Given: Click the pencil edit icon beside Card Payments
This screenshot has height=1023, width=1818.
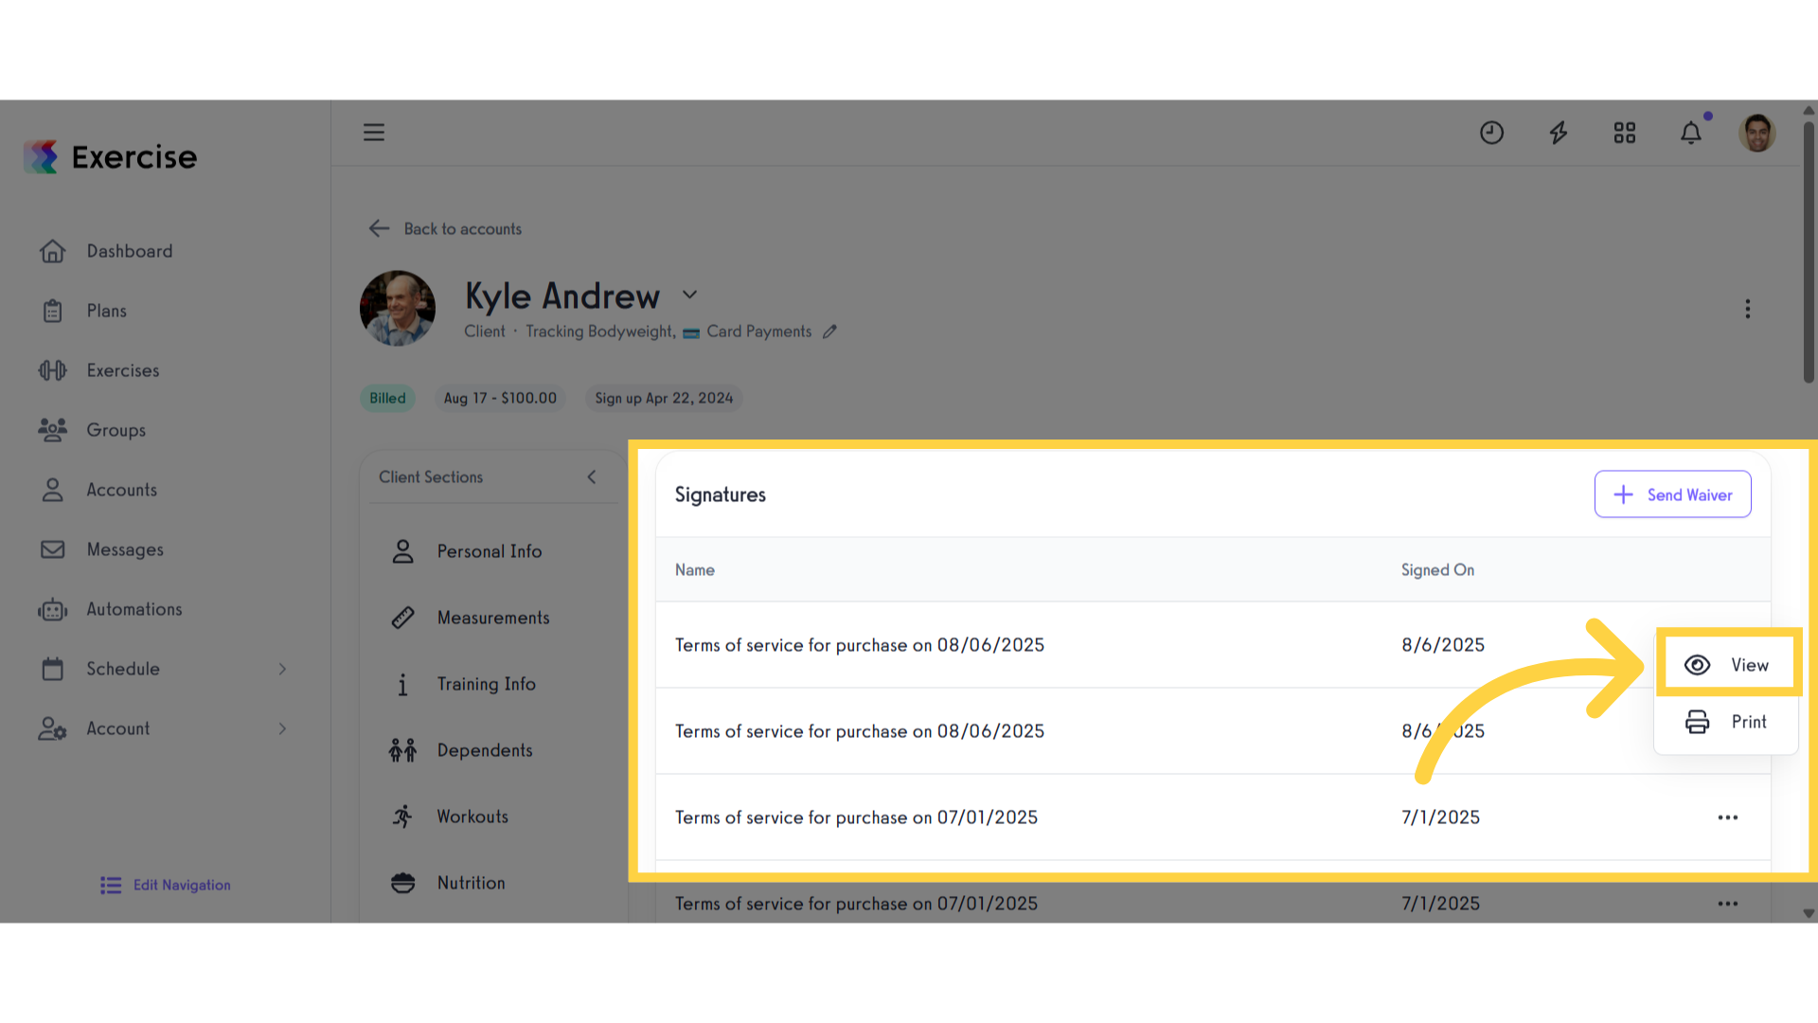Looking at the screenshot, I should click(829, 332).
